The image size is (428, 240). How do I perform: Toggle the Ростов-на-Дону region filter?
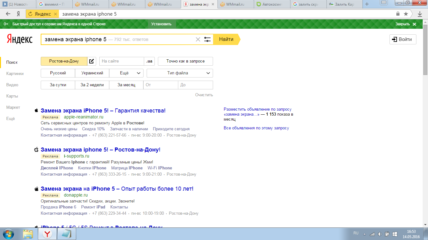click(64, 61)
